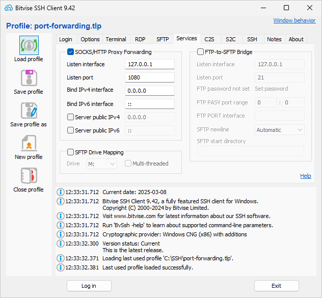Click the Close profile icon
This screenshot has width=322, height=298.
point(29,176)
